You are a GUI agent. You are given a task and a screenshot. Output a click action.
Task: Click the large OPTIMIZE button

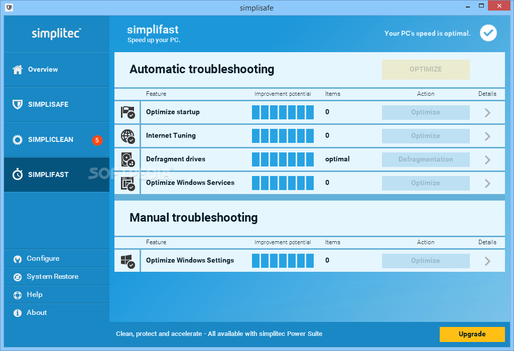(426, 69)
